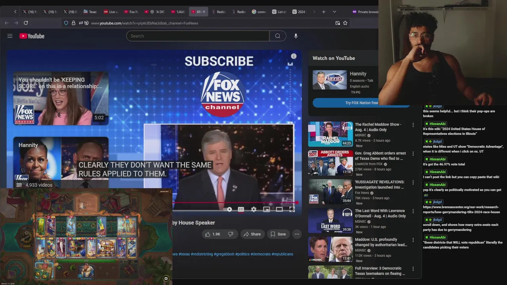Viewport: 507px width, 285px height.
Task: Switch to the Wikipedia 'List of' tab
Action: coord(279,12)
